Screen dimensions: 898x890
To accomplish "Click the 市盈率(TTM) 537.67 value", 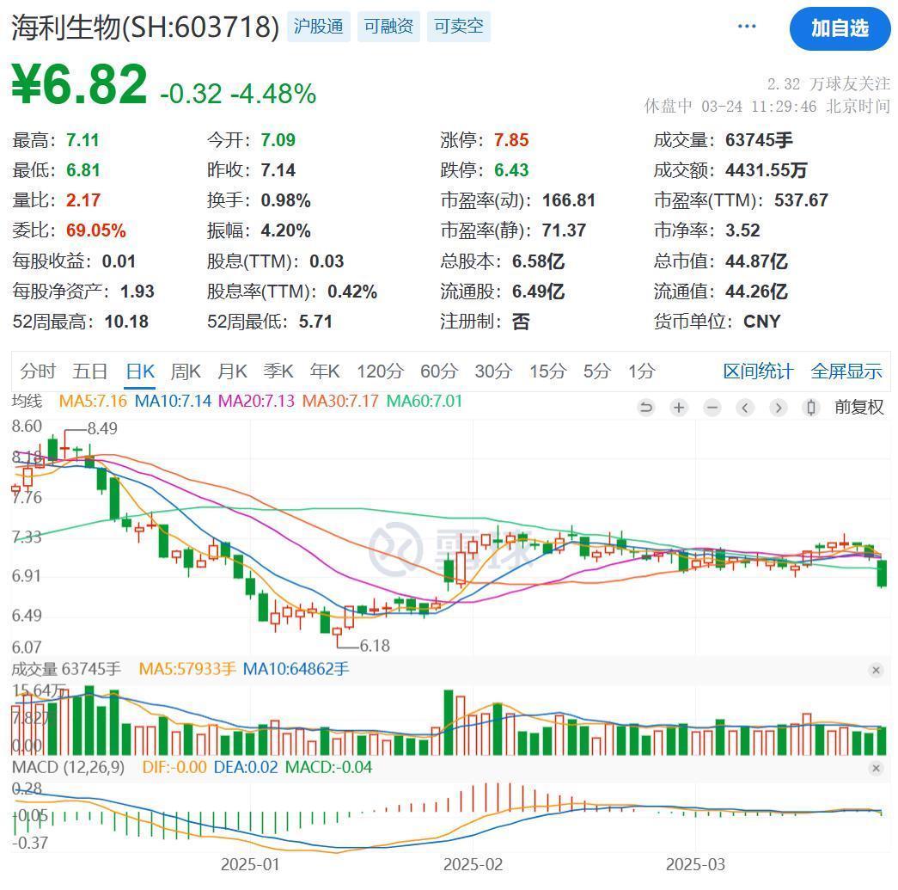I will point(801,200).
